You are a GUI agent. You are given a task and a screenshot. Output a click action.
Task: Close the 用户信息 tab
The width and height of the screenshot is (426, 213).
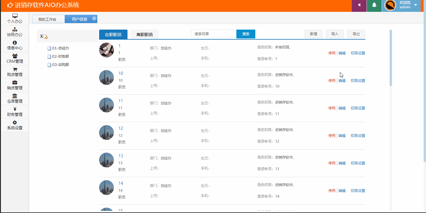pyautogui.click(x=94, y=18)
